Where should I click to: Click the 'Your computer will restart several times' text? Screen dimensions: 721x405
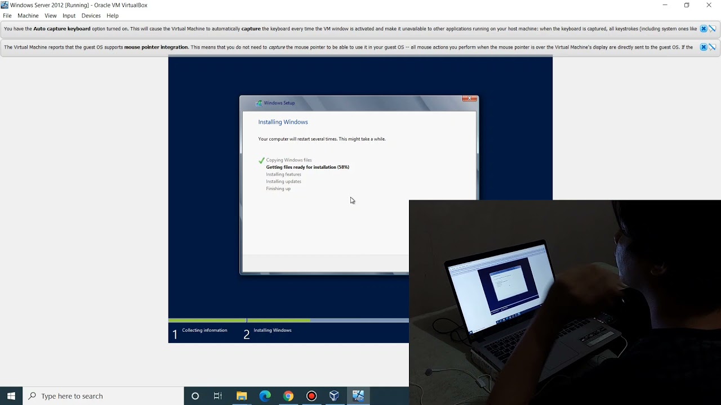click(322, 139)
